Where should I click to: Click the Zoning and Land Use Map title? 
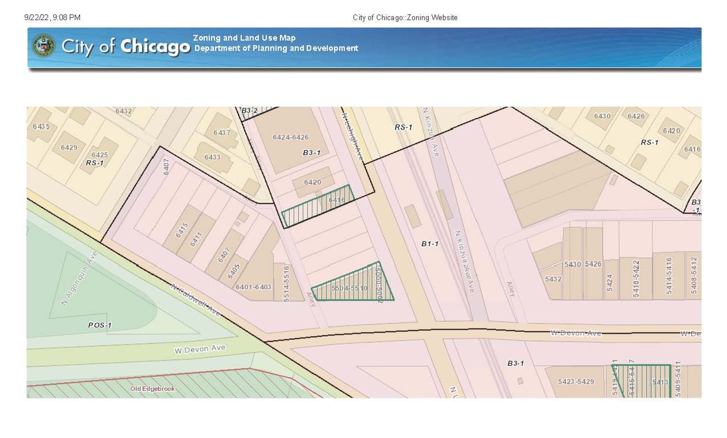coord(244,38)
